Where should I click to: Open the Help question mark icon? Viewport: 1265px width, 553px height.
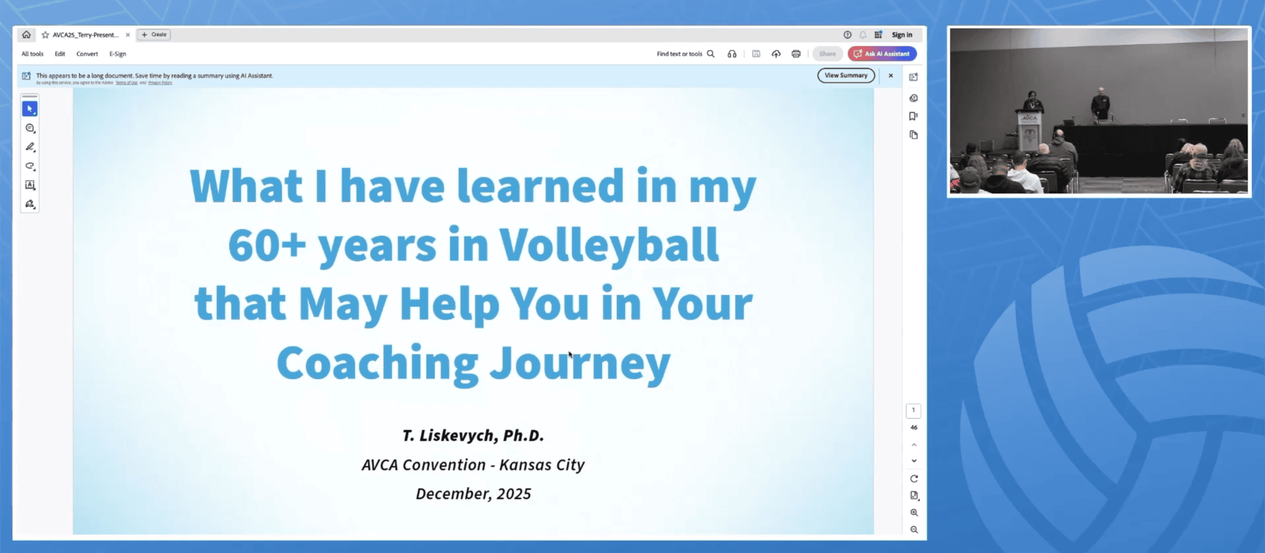(x=847, y=35)
